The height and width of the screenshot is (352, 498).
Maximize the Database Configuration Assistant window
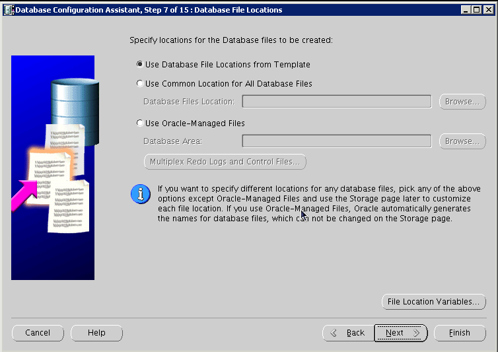click(477, 10)
